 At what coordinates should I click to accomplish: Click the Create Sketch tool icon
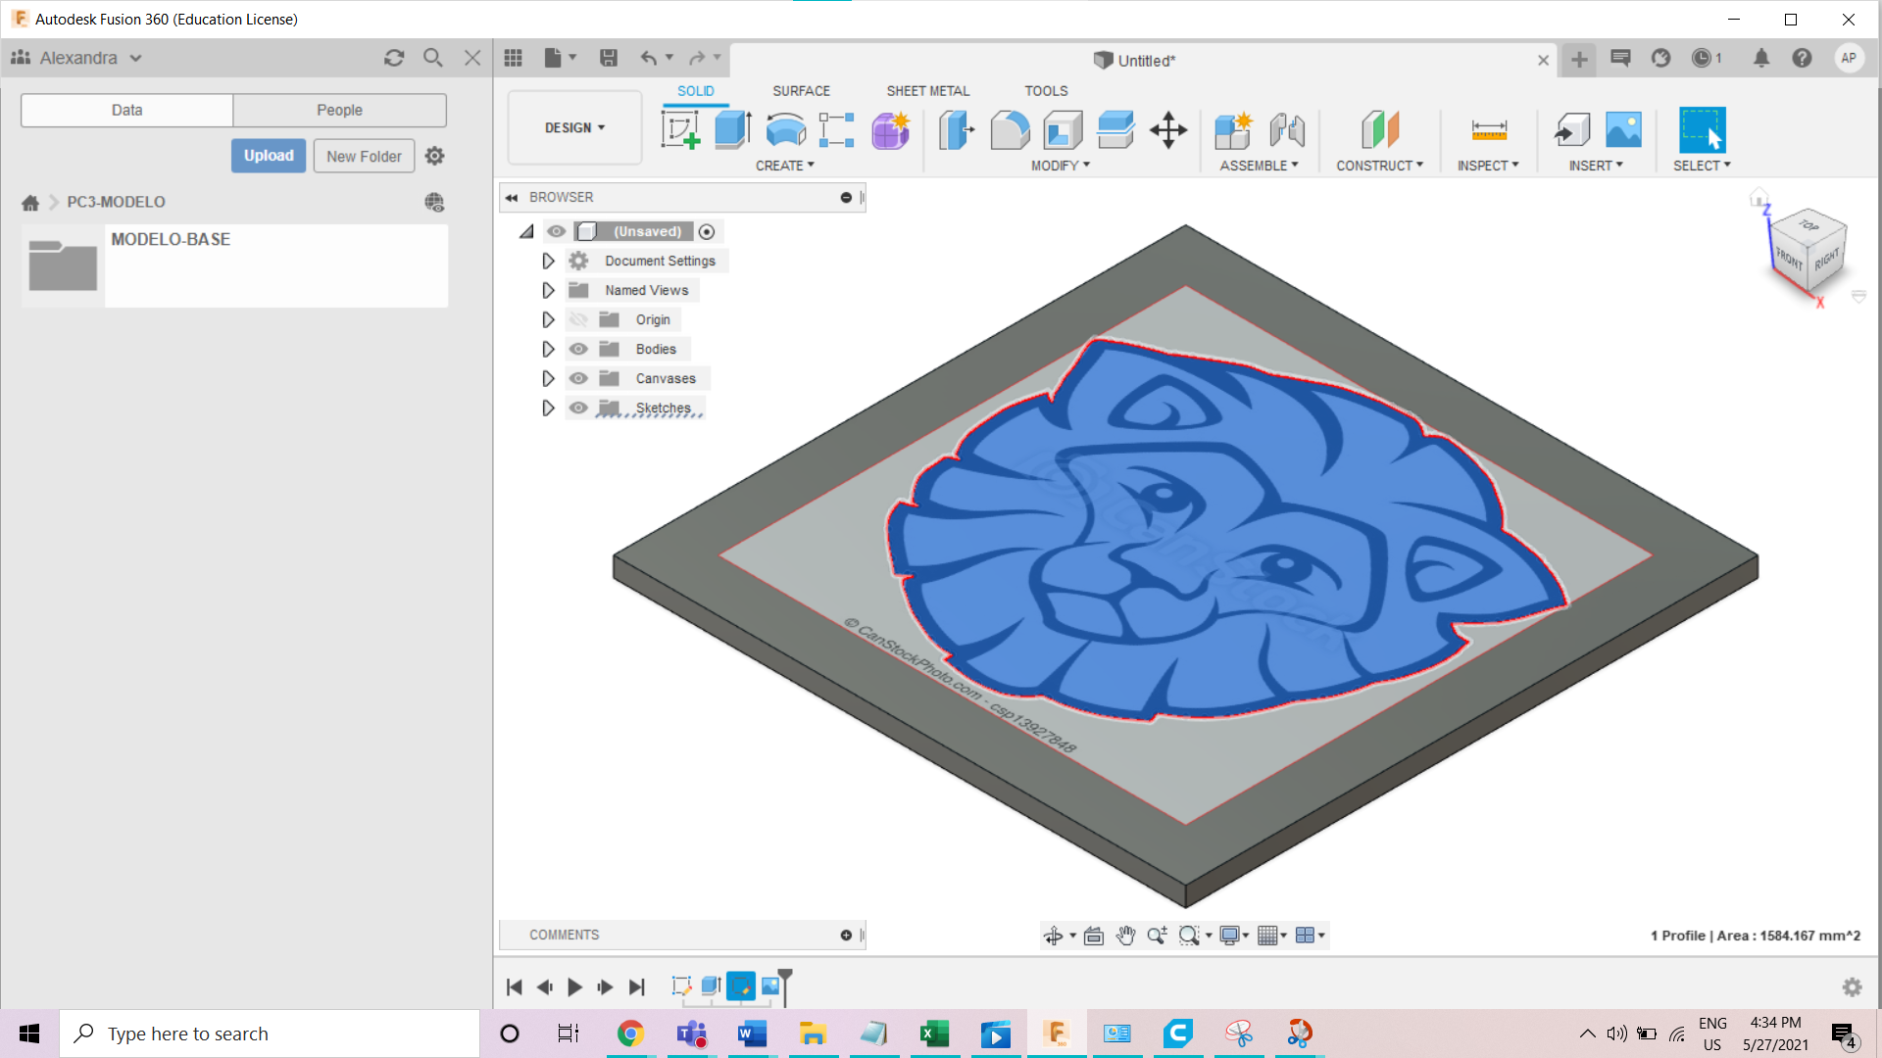coord(680,129)
